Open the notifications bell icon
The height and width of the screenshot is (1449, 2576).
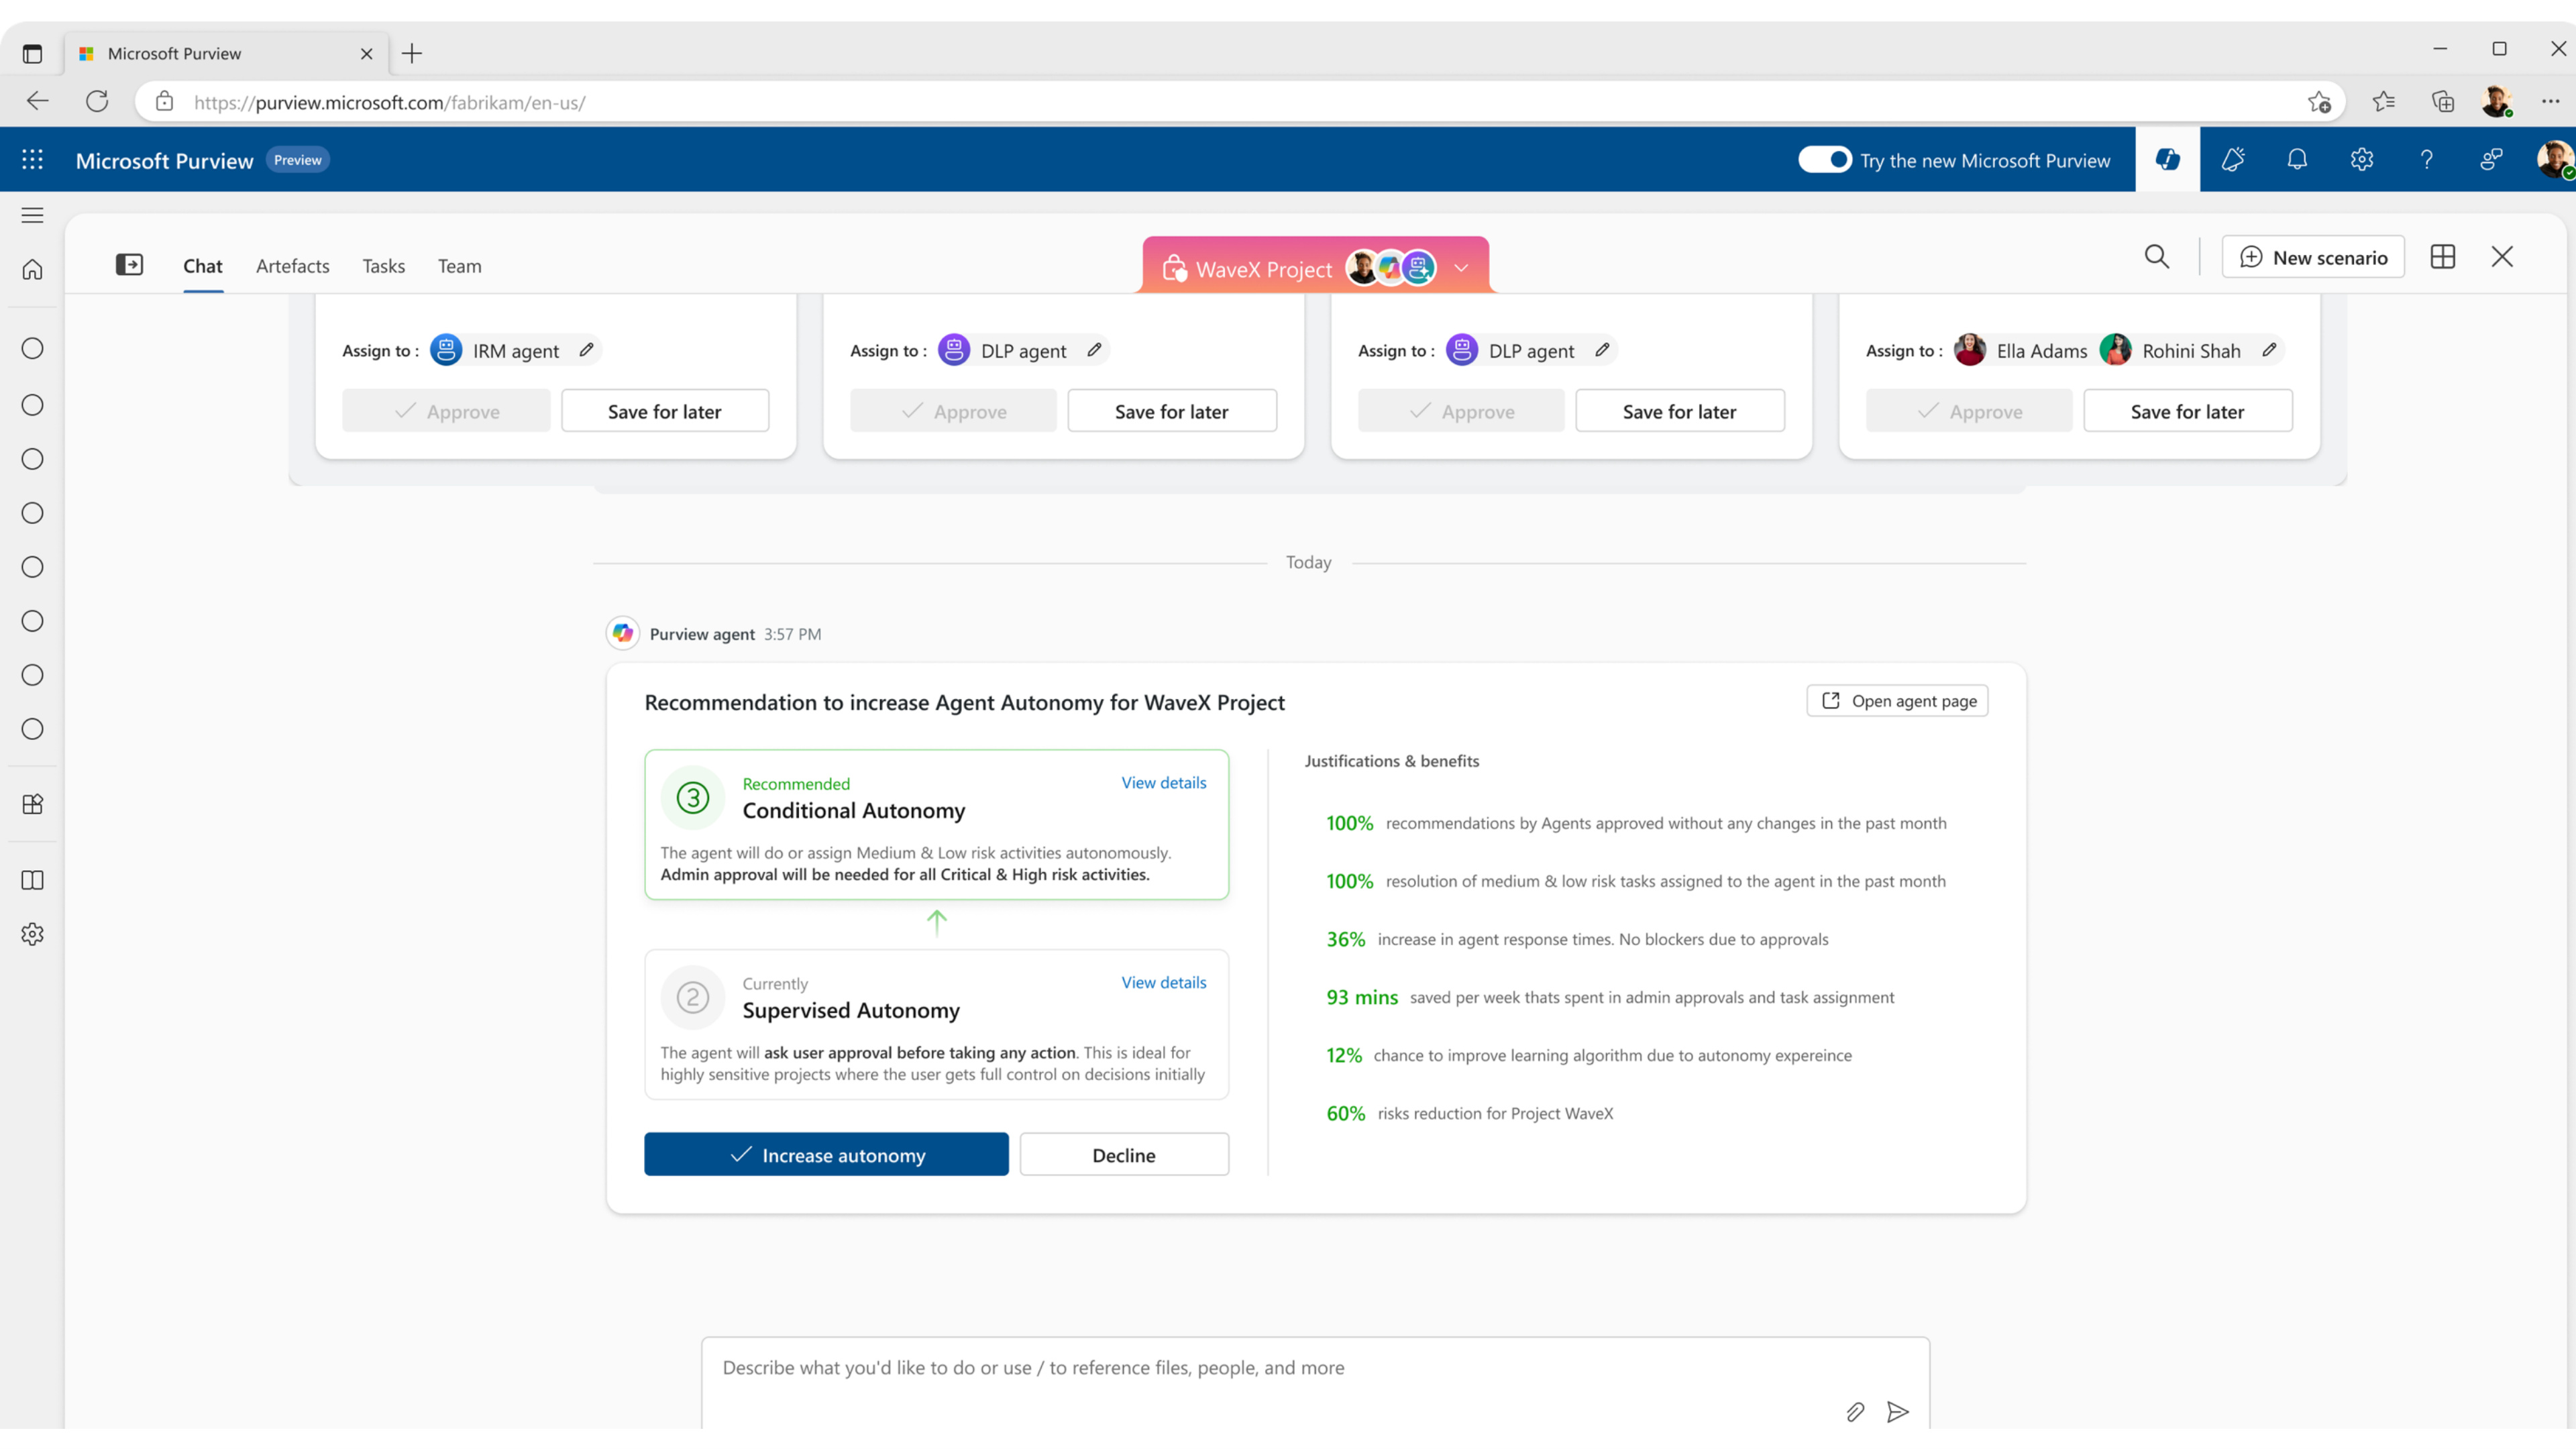pos(2297,160)
